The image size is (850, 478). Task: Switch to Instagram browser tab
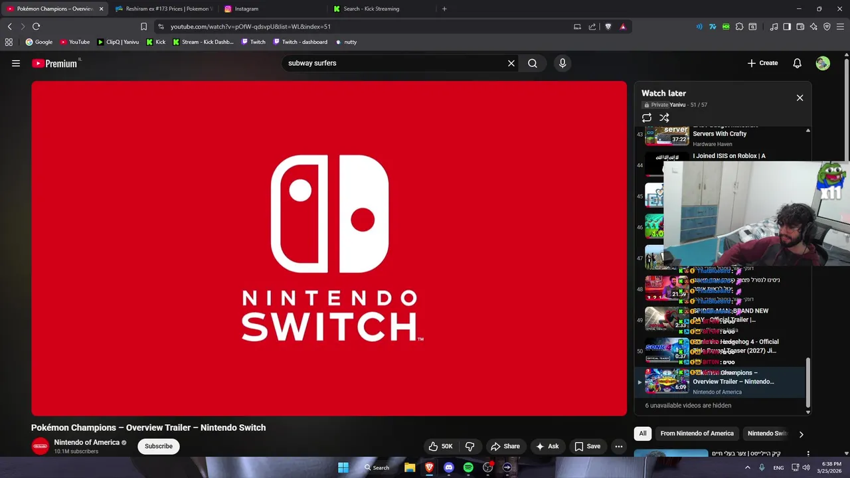[x=273, y=9]
